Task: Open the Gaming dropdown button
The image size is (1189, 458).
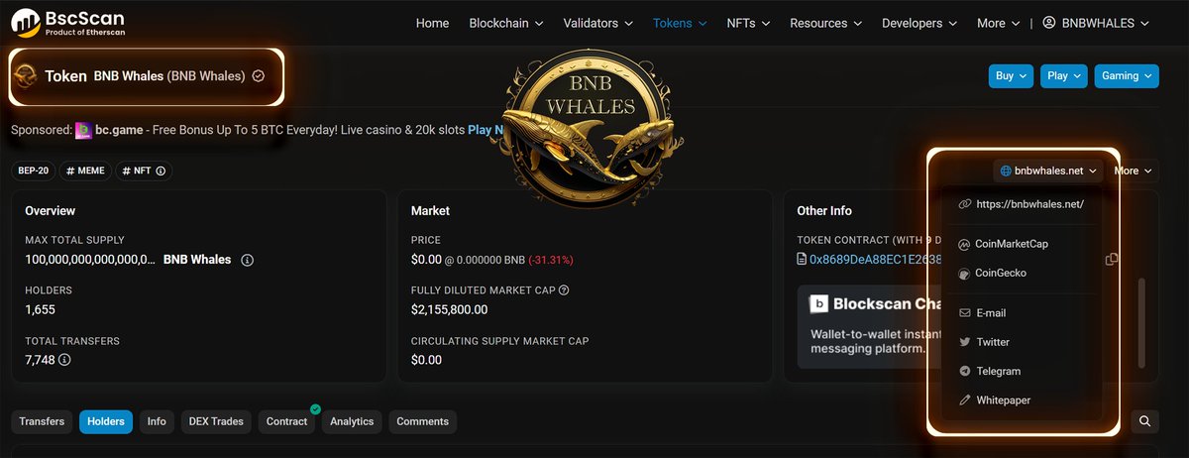Action: [1127, 76]
